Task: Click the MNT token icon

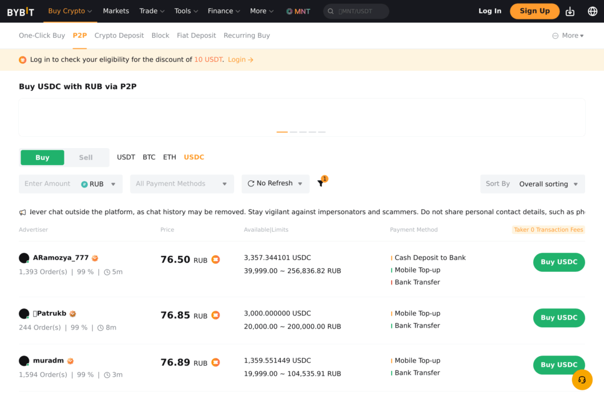Action: (x=289, y=11)
